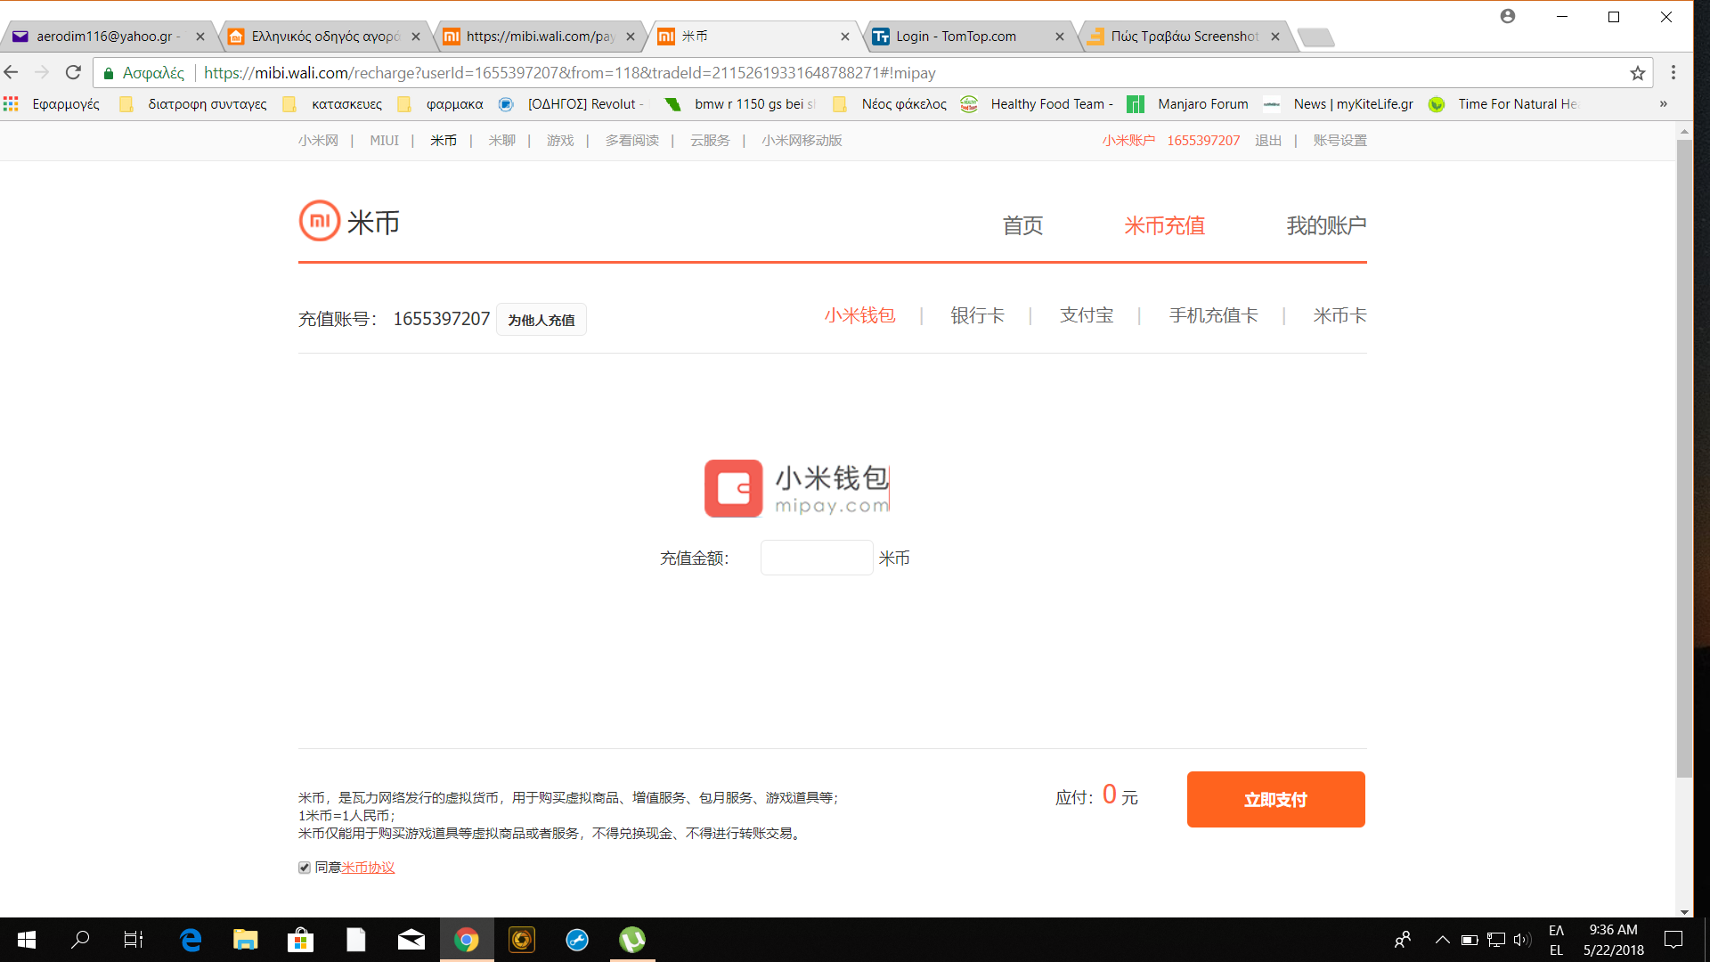Click the 充值金额 amount input field
The image size is (1710, 962).
tap(816, 558)
